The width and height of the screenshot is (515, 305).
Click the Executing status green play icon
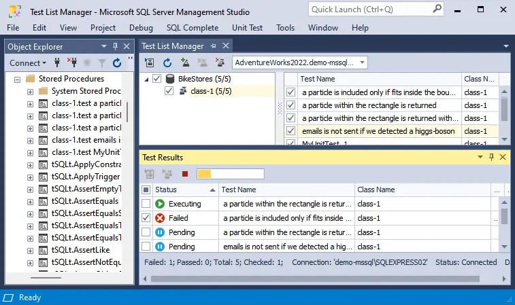tap(160, 204)
